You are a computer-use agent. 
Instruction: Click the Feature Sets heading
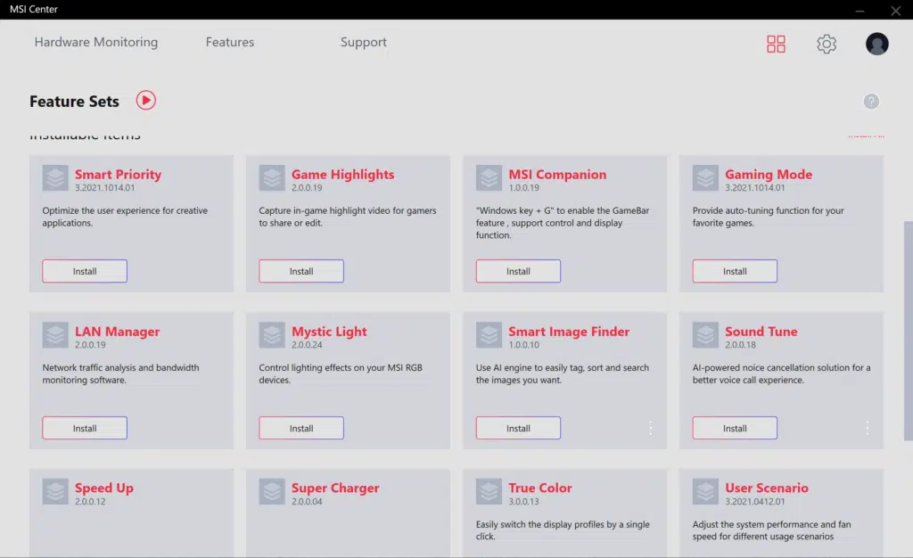(x=74, y=102)
